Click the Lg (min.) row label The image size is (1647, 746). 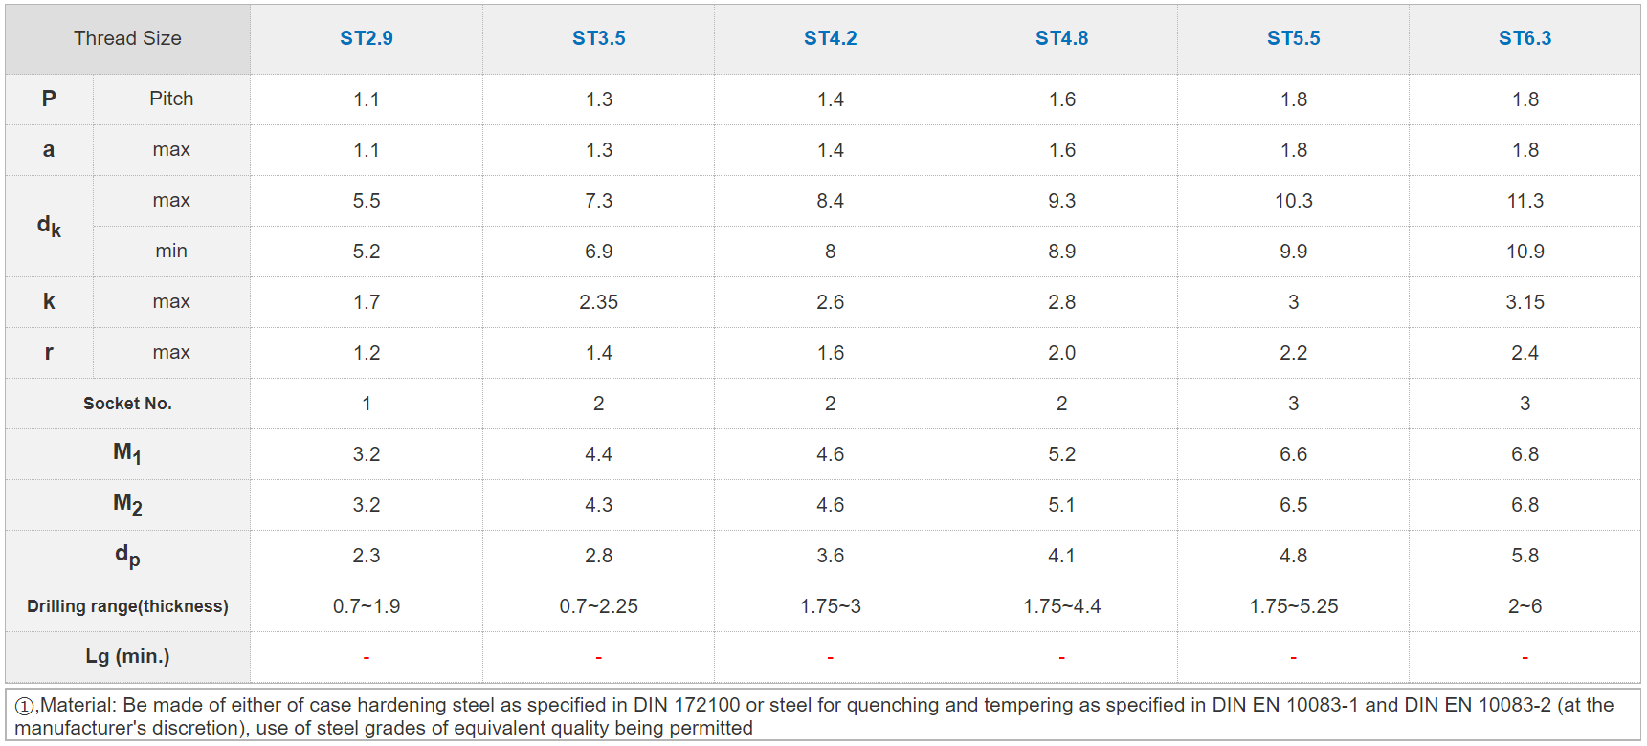click(x=127, y=656)
